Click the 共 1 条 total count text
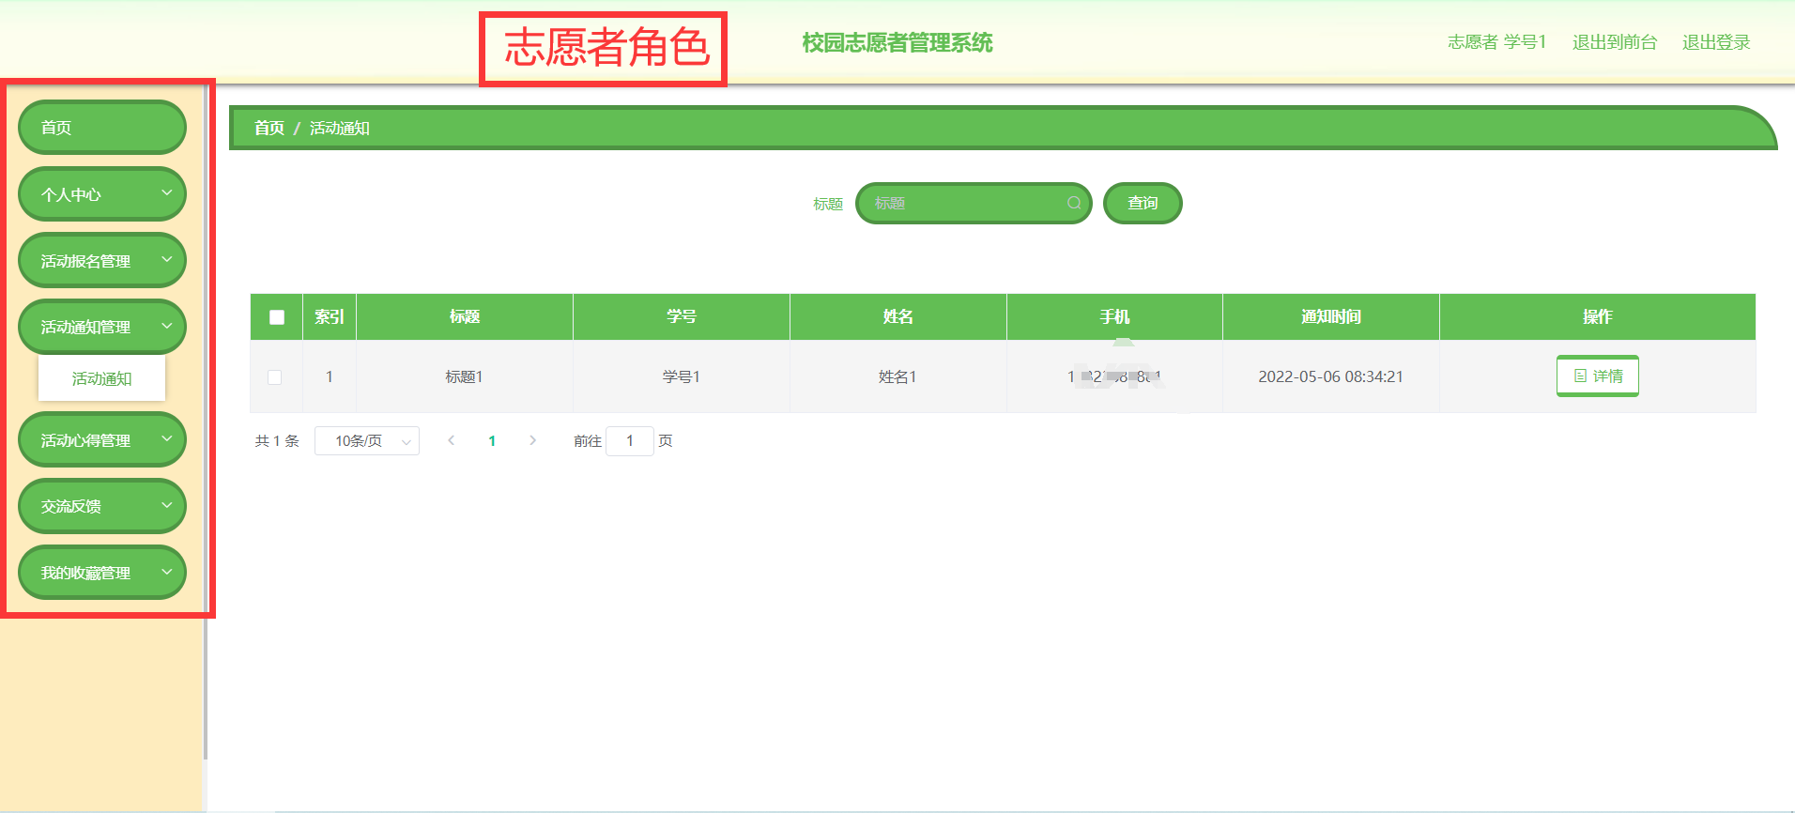This screenshot has height=813, width=1795. pyautogui.click(x=277, y=441)
